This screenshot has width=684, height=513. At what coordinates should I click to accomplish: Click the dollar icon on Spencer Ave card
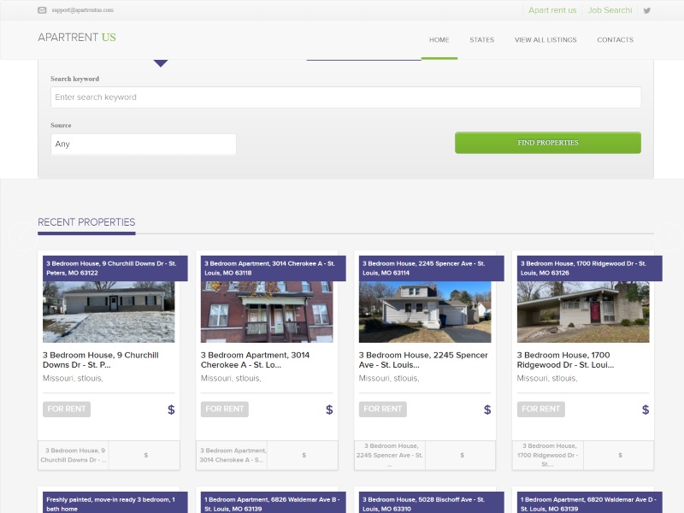click(486, 409)
